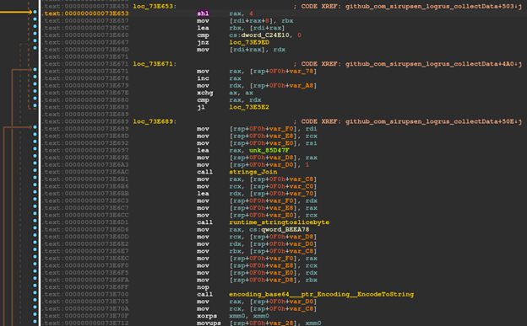Jump to loc_73E5E2 in jl operand
The image size is (527, 326).
coord(249,107)
